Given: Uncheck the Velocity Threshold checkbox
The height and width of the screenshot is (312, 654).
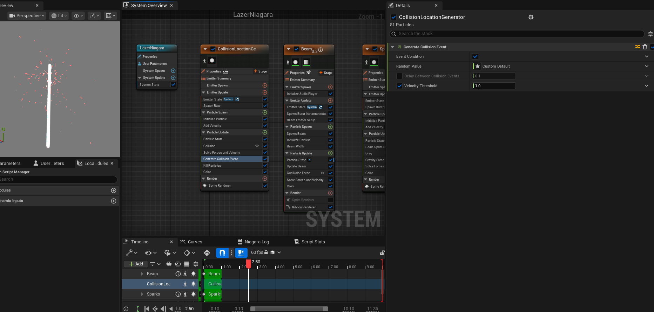Looking at the screenshot, I should (399, 86).
